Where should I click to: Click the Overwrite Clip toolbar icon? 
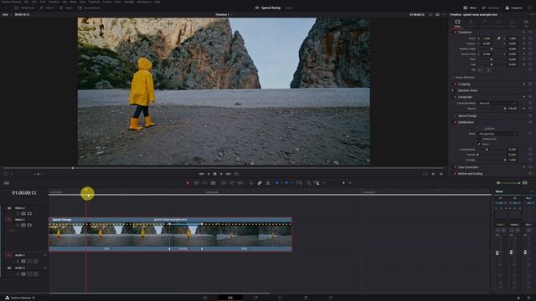(x=232, y=183)
